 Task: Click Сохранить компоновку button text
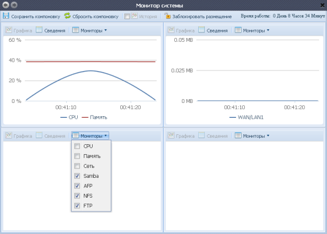coord(36,17)
